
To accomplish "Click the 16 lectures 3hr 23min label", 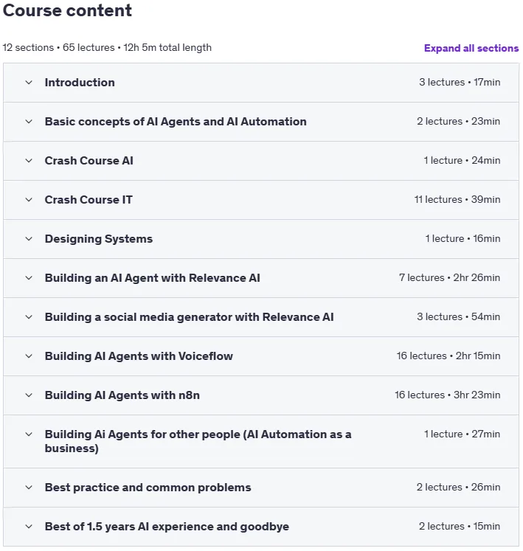I will 448,395.
